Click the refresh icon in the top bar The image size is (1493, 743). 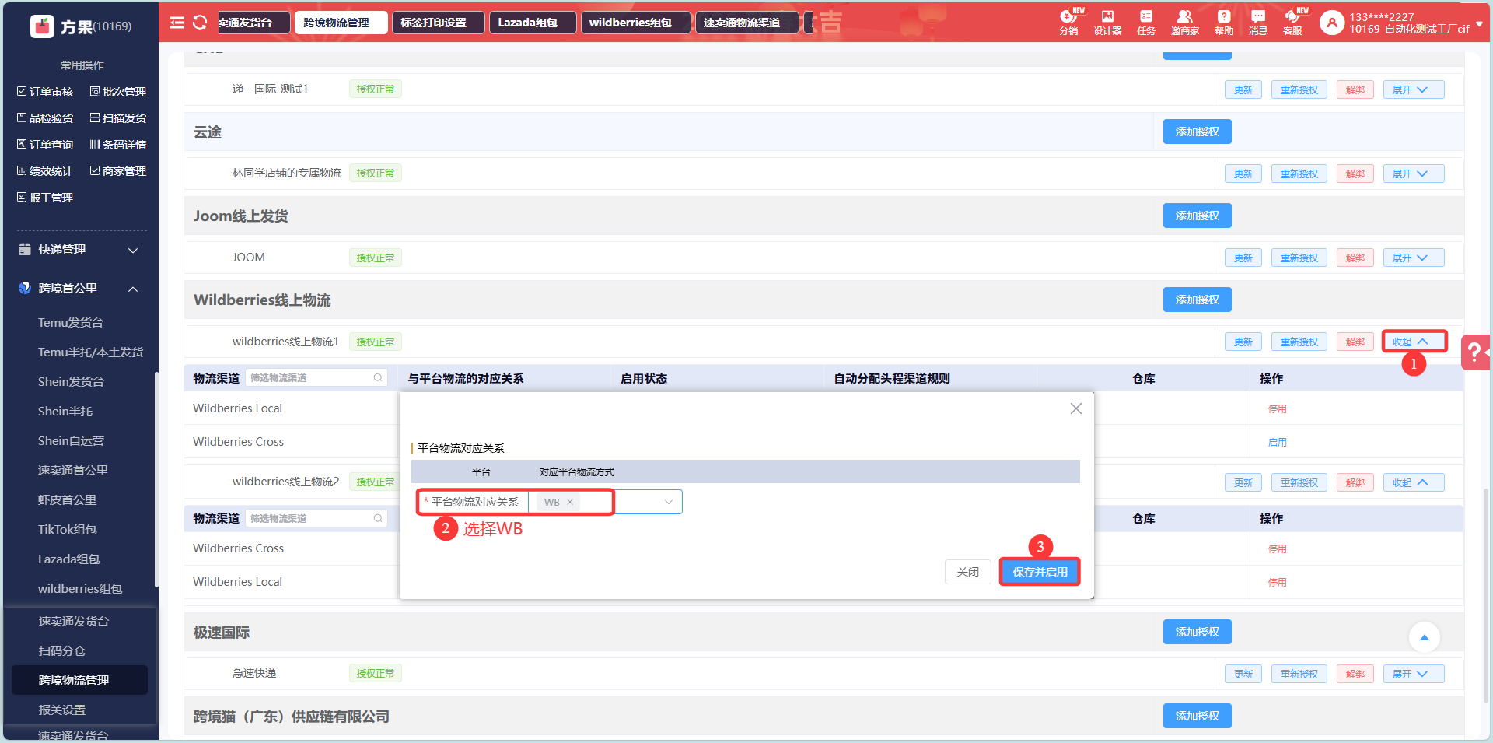coord(200,23)
